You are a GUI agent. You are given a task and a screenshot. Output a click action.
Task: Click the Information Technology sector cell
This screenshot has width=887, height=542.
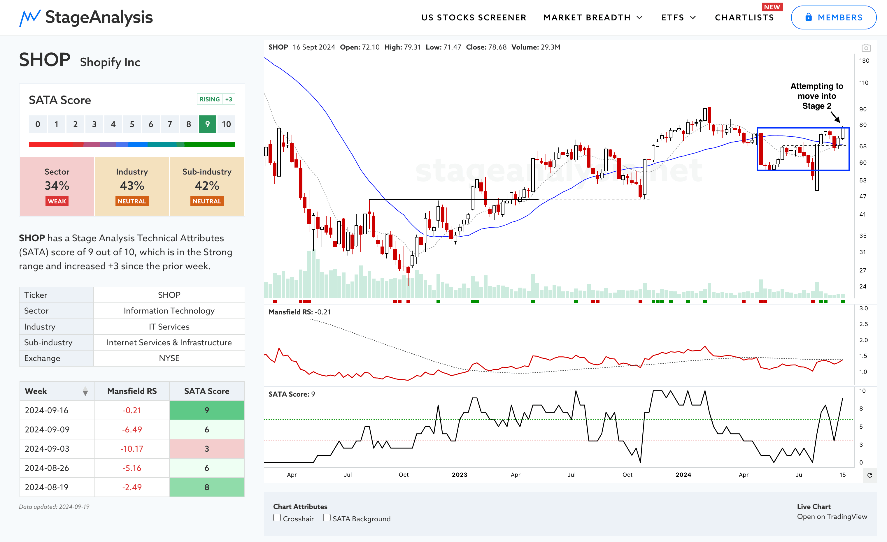point(169,311)
